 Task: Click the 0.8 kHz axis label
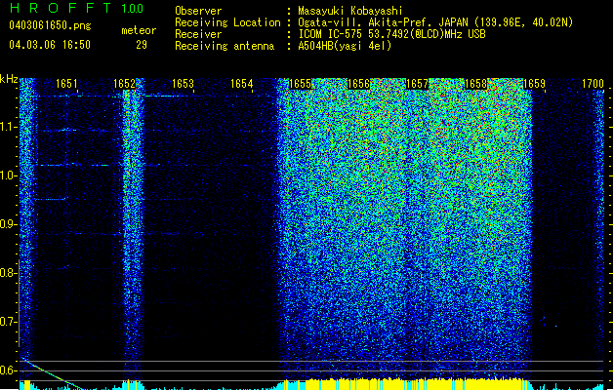(x=8, y=273)
